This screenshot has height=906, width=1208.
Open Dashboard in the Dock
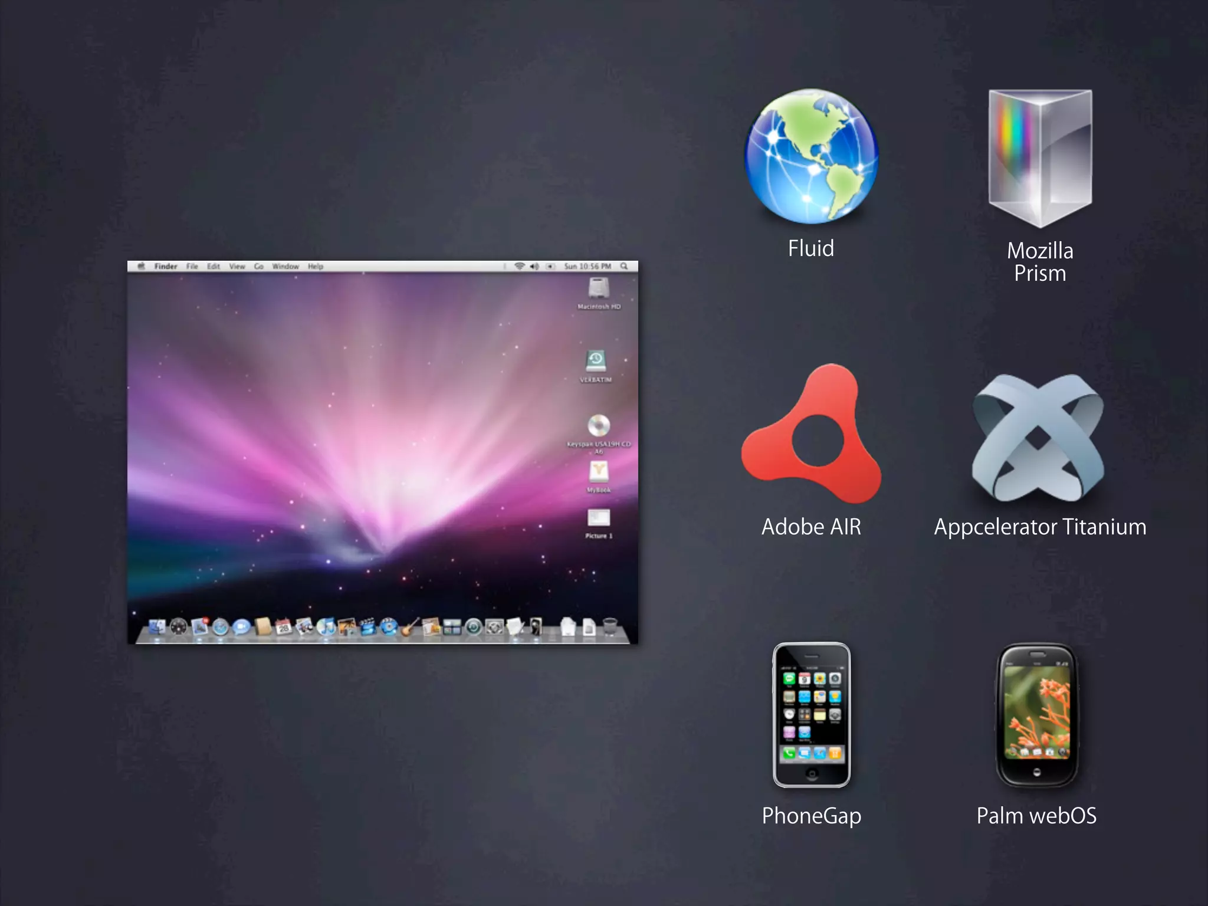pyautogui.click(x=179, y=626)
